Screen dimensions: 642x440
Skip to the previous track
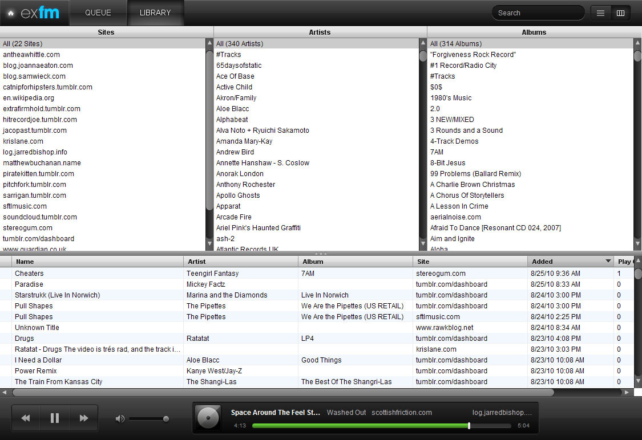click(26, 418)
